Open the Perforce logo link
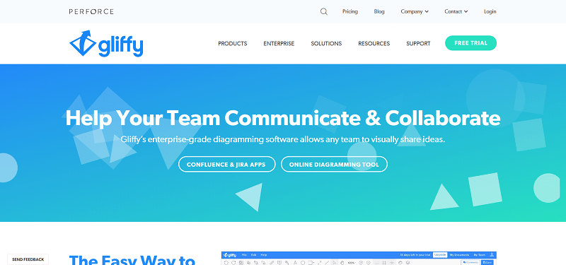The height and width of the screenshot is (265, 566). click(x=91, y=11)
